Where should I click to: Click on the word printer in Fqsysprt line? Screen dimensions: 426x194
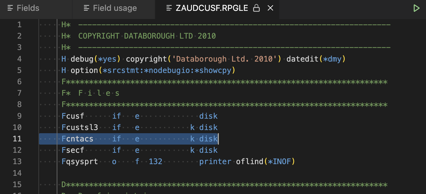215,161
